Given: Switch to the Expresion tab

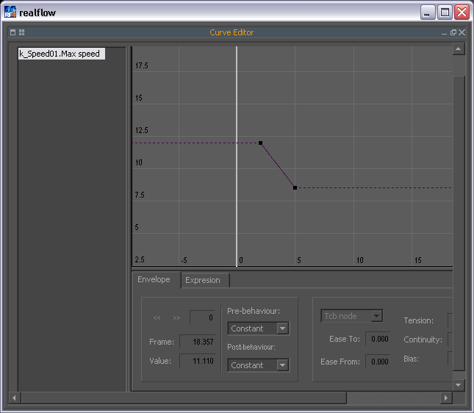Looking at the screenshot, I should (203, 280).
